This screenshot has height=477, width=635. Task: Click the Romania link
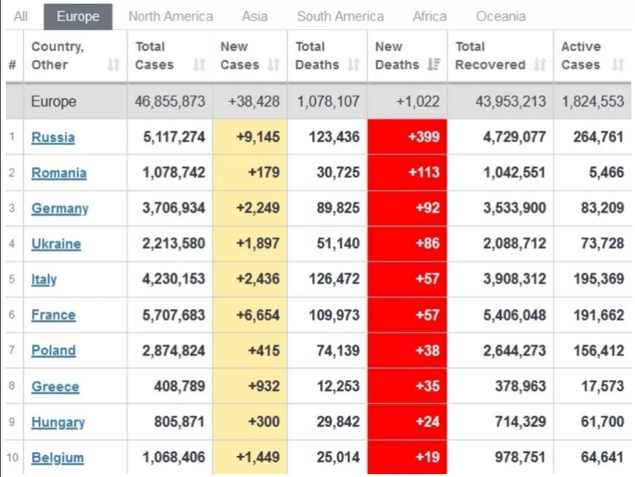coord(58,174)
